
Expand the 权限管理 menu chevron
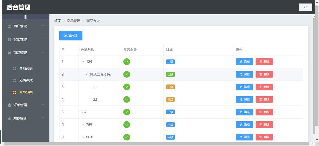43,39
